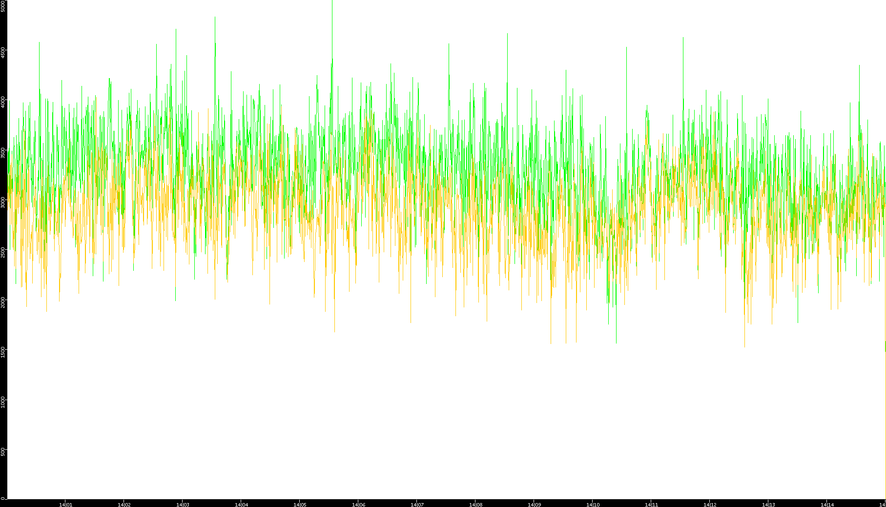Click the 500 value axis label
The height and width of the screenshot is (507, 886).
point(3,451)
